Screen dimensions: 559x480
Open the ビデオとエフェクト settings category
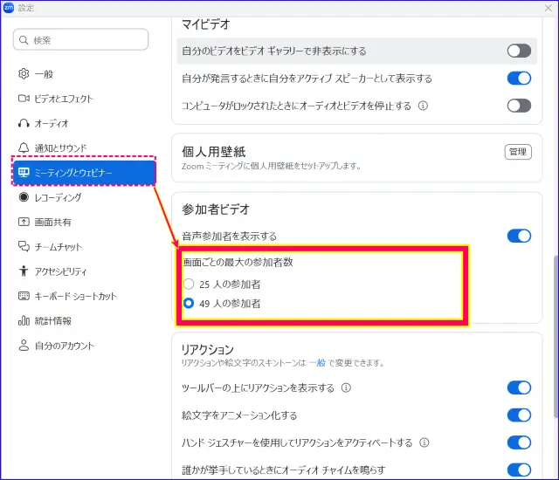click(x=85, y=99)
